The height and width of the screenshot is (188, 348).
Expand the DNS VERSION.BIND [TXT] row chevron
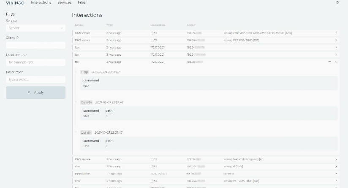tap(336, 40)
